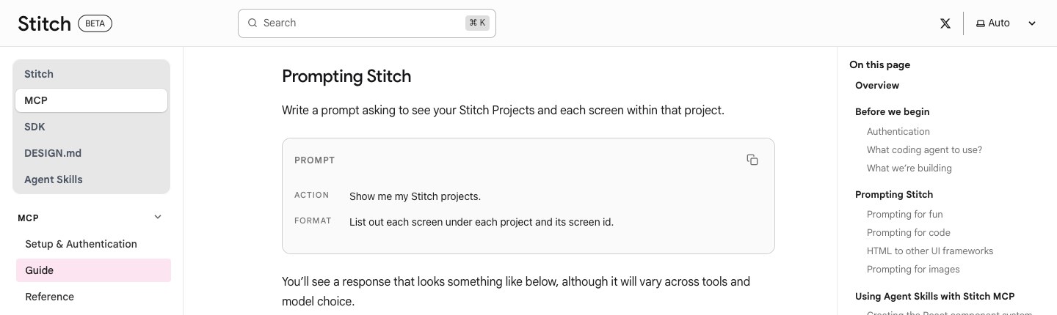1057x315 pixels.
Task: Click the PROMPT label in the code card
Action: pyautogui.click(x=314, y=160)
